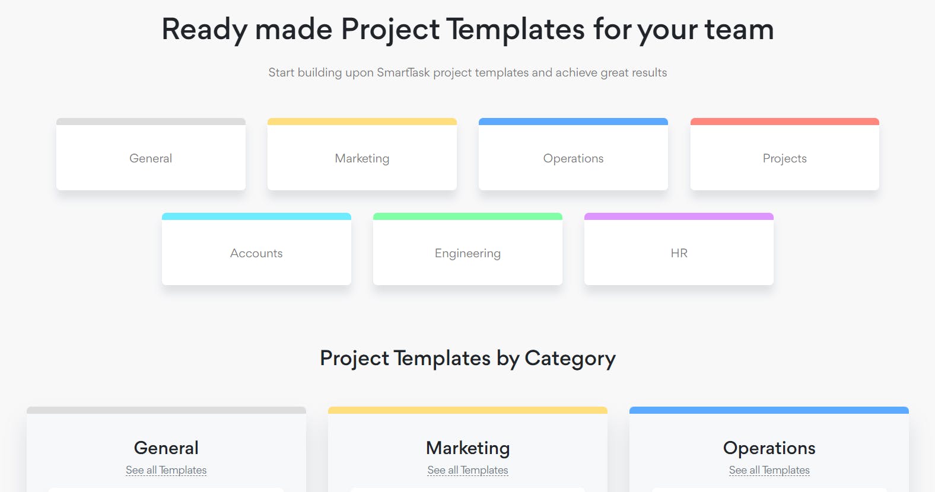Click the General heading above See all Templates
935x492 pixels.
tap(166, 448)
